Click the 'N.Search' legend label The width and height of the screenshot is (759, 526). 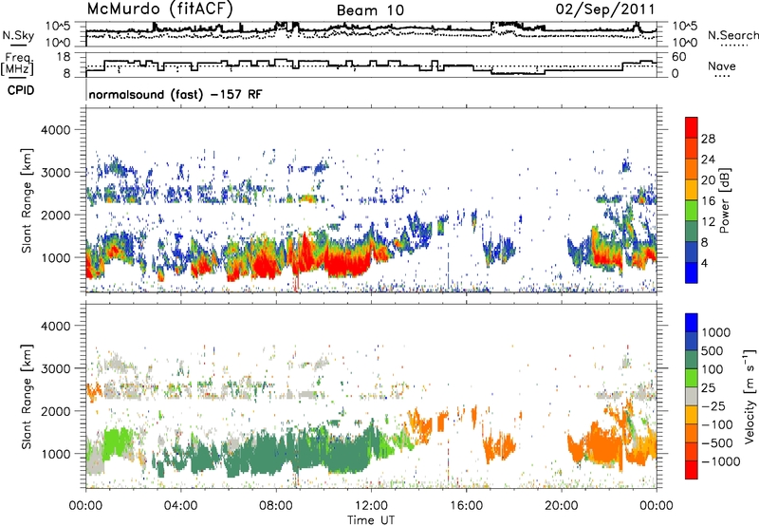coord(732,35)
